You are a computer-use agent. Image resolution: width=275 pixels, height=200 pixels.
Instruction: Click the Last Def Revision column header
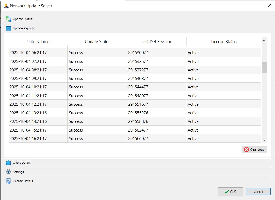tap(157, 42)
